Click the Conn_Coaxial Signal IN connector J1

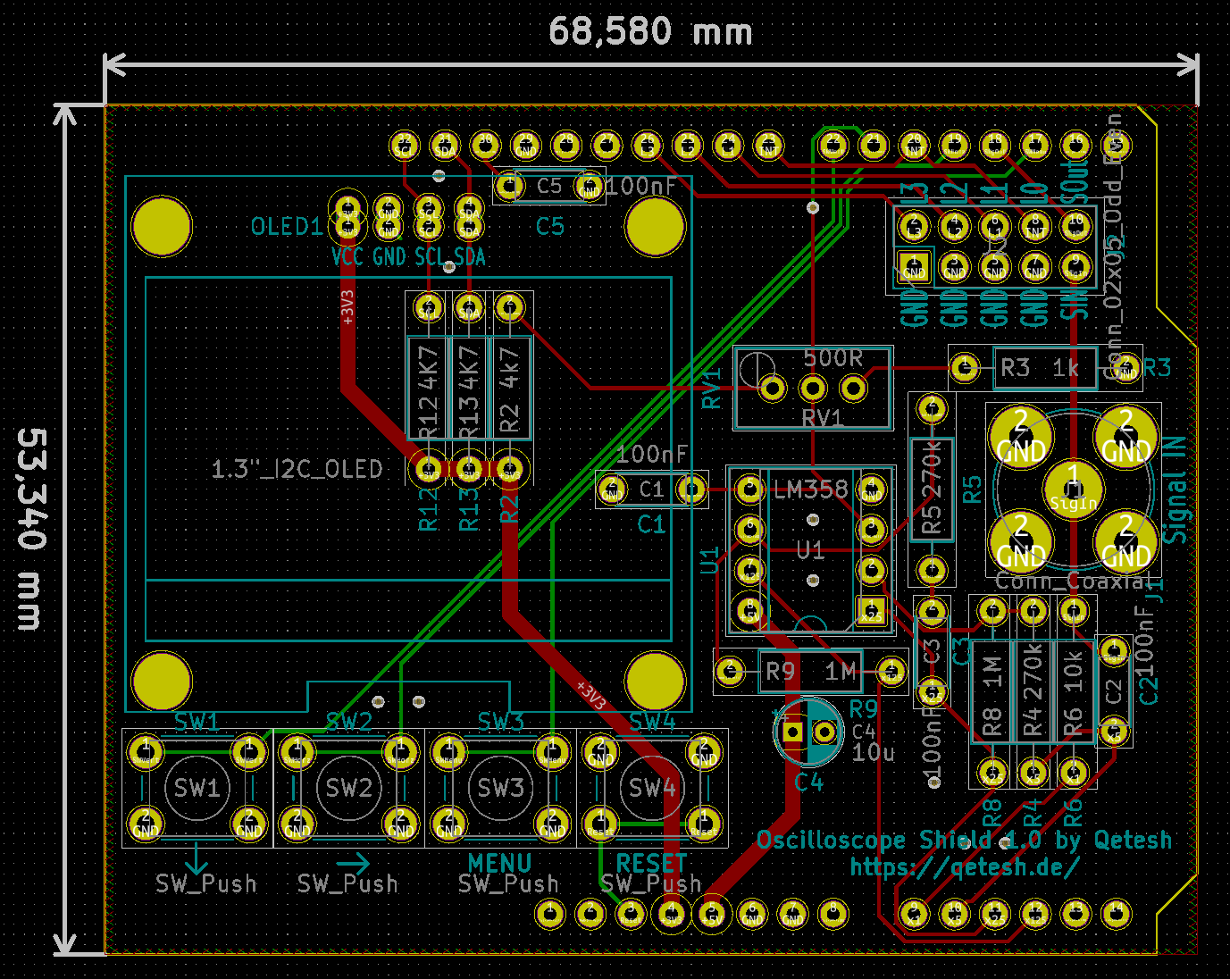point(1075,489)
